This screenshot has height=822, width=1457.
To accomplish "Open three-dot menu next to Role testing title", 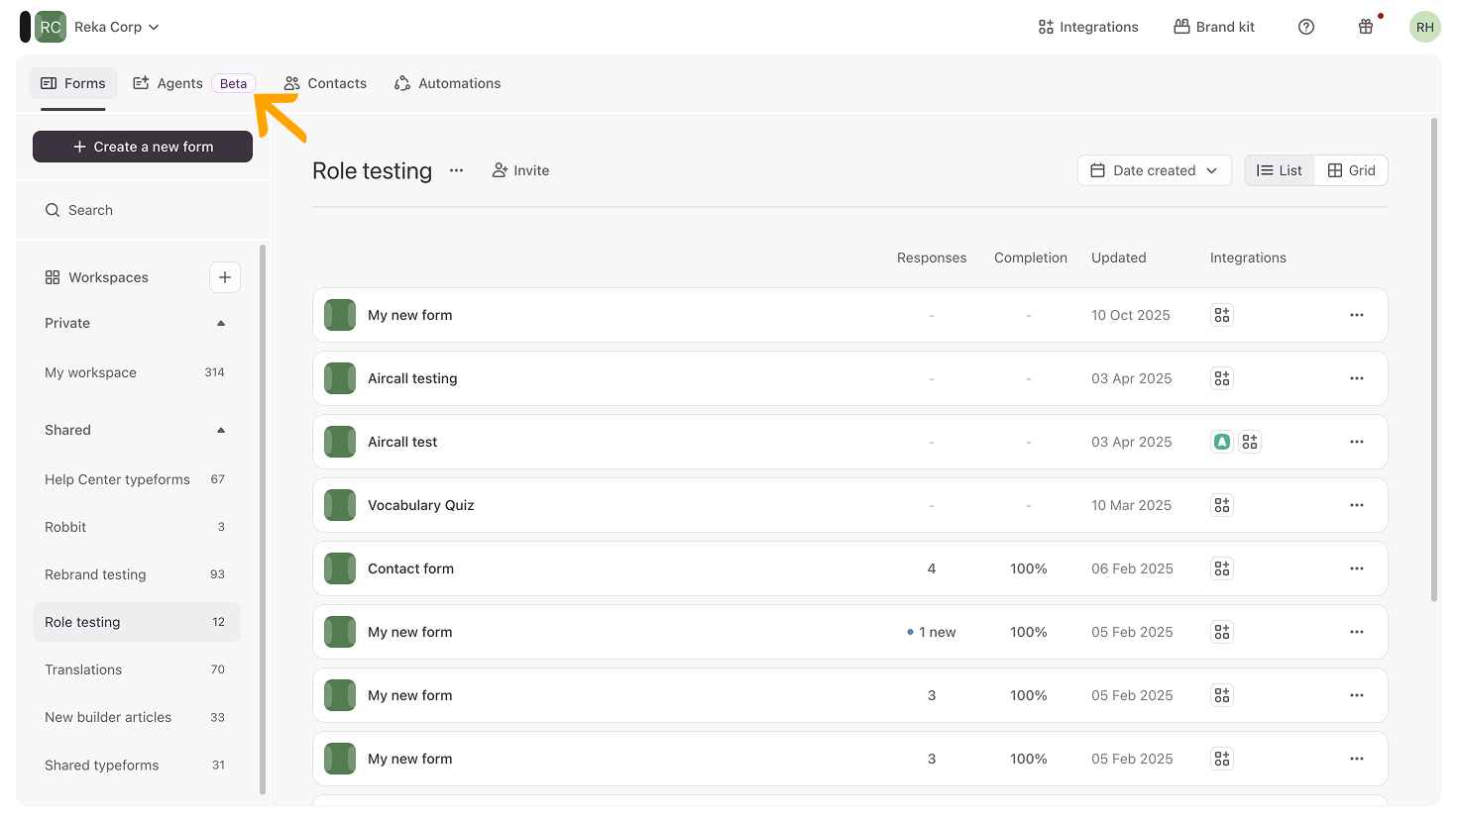I will click(x=456, y=170).
